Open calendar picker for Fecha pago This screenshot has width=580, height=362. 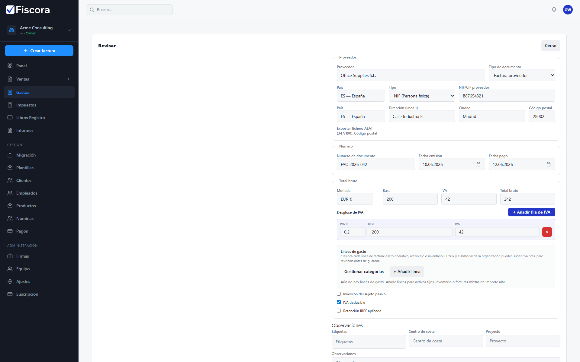coord(548,164)
